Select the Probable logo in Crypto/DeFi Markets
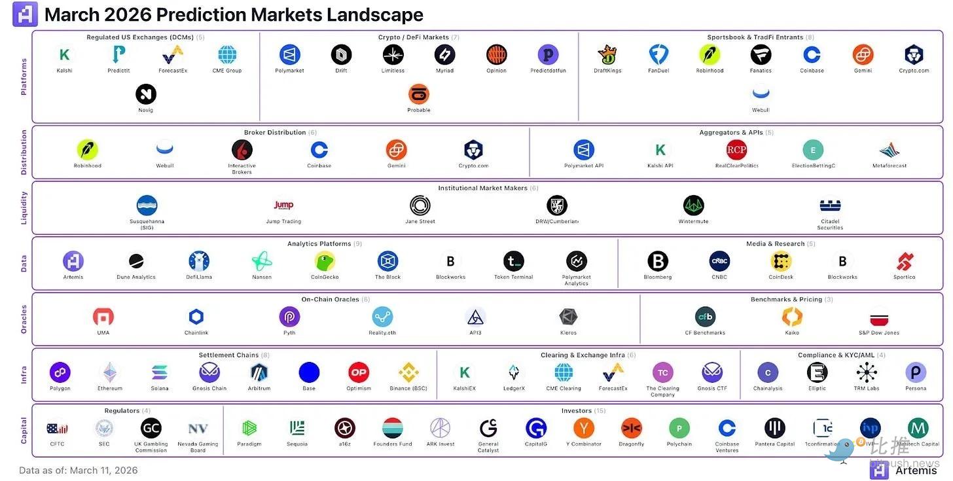The width and height of the screenshot is (953, 481). pyautogui.click(x=419, y=94)
